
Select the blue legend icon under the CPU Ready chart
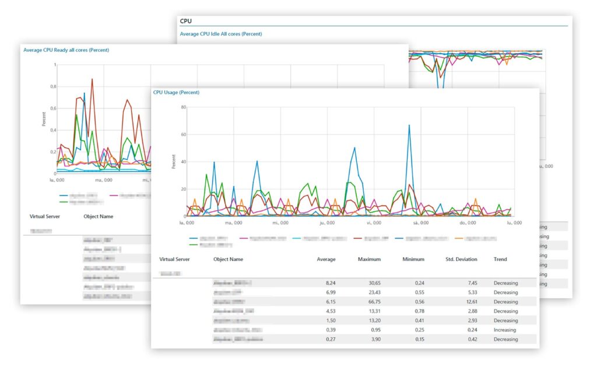pyautogui.click(x=63, y=195)
